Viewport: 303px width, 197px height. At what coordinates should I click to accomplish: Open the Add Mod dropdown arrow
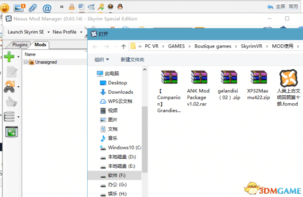pos(18,57)
